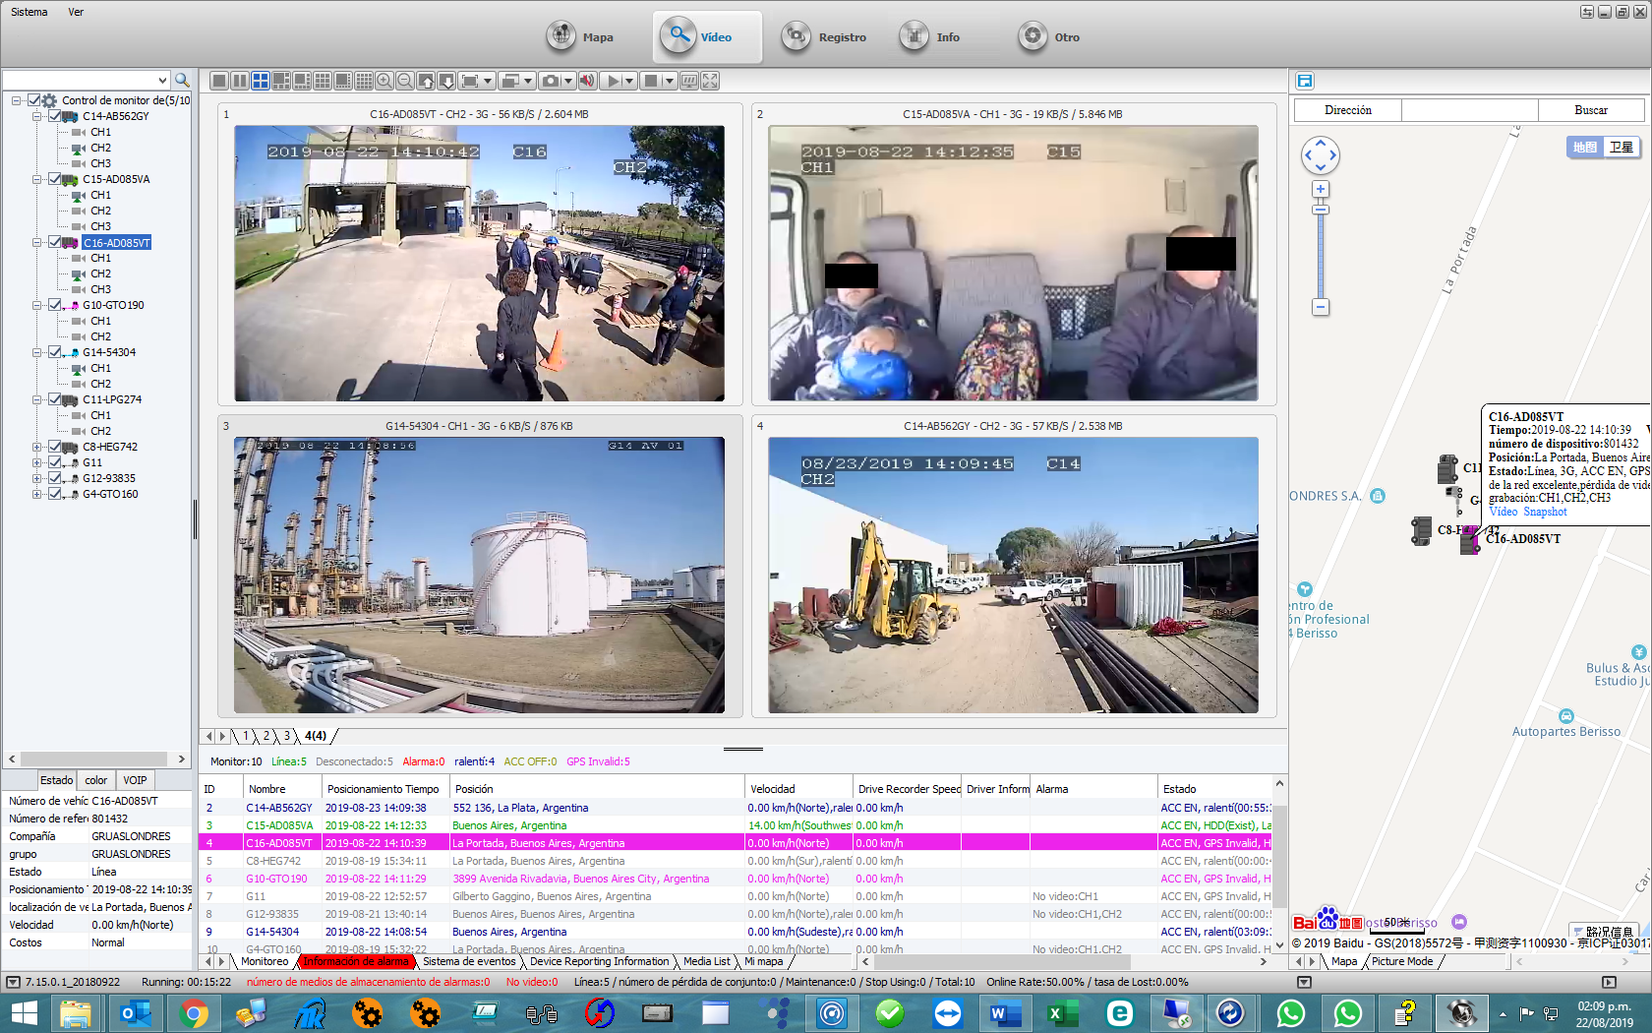This screenshot has width=1652, height=1033.
Task: Start playback with the play icon
Action: coord(612,81)
